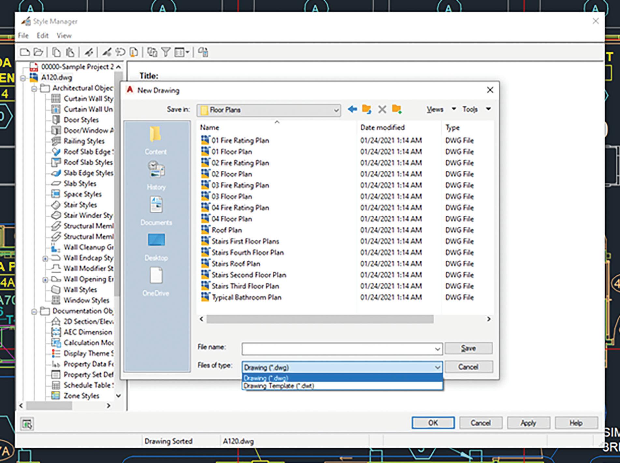Screen dimensions: 620x463
Task: Expand Wall Endcap Styles tree node
Action: [x=45, y=259]
